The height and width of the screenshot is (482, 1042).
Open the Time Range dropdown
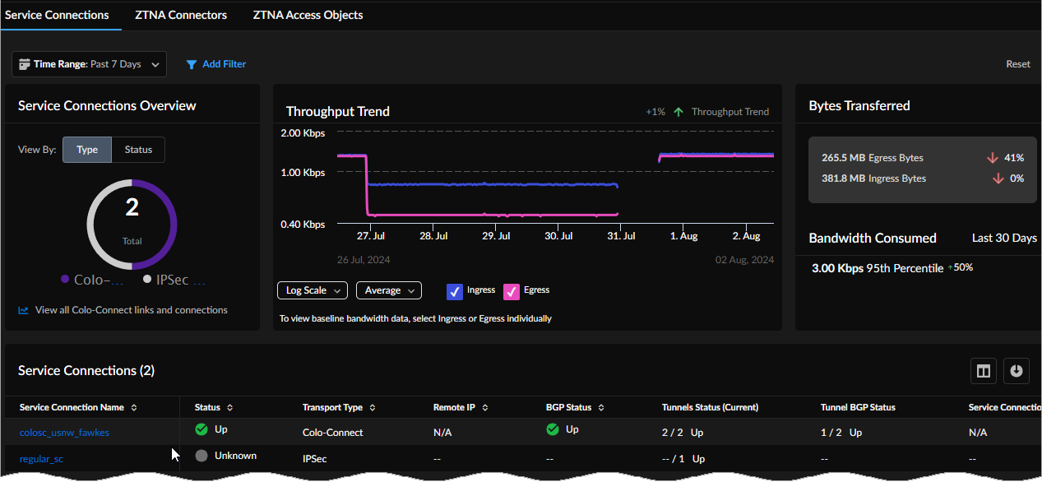pyautogui.click(x=89, y=64)
